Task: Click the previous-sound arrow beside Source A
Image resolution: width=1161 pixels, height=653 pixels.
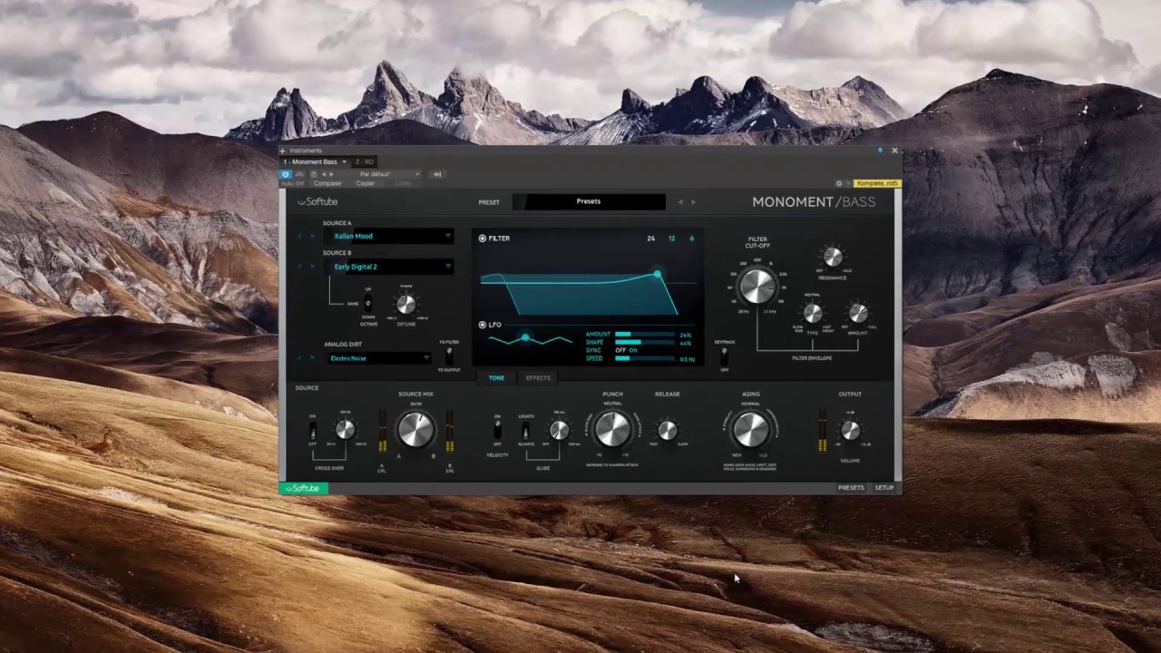Action: pyautogui.click(x=299, y=236)
